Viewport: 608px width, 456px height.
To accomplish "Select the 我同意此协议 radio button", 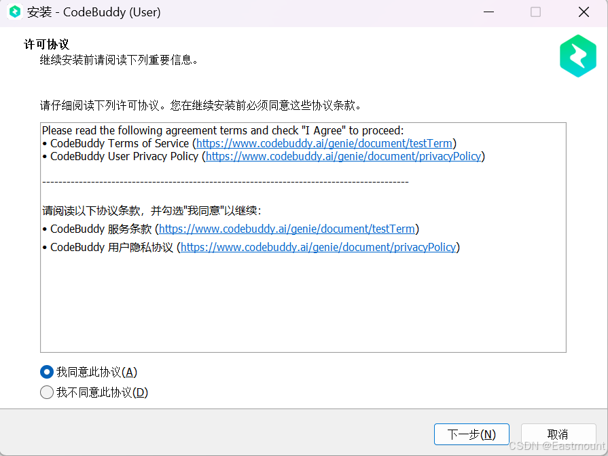I will 46,372.
